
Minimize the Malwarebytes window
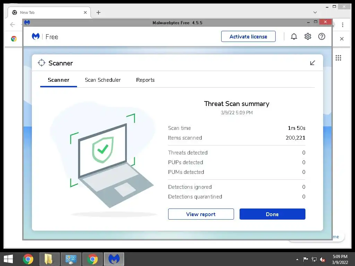tap(308, 22)
